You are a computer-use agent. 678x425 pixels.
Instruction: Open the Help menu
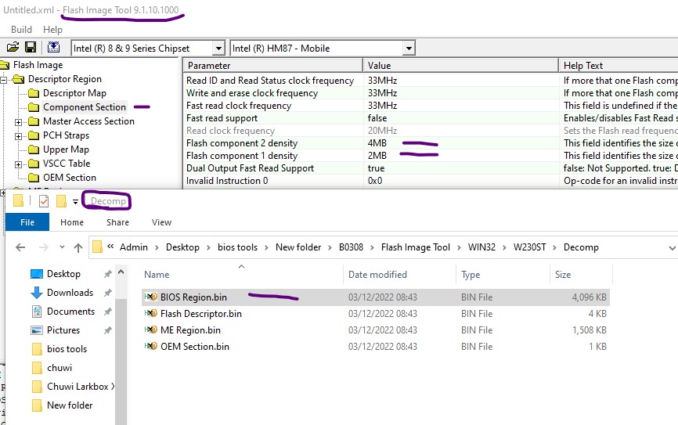pyautogui.click(x=52, y=30)
